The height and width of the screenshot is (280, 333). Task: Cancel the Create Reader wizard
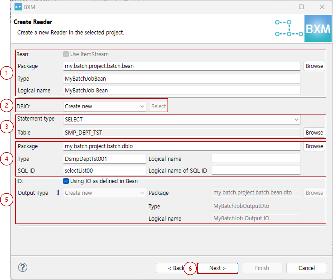click(x=306, y=268)
